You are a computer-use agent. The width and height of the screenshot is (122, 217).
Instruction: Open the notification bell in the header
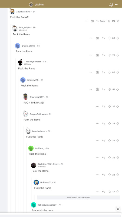tap(111, 5)
